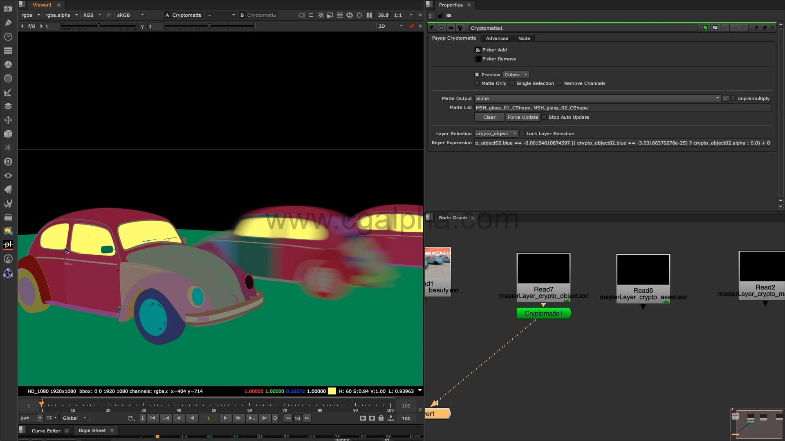This screenshot has width=785, height=441.
Task: Enable the Picker Remove checkbox
Action: (x=478, y=59)
